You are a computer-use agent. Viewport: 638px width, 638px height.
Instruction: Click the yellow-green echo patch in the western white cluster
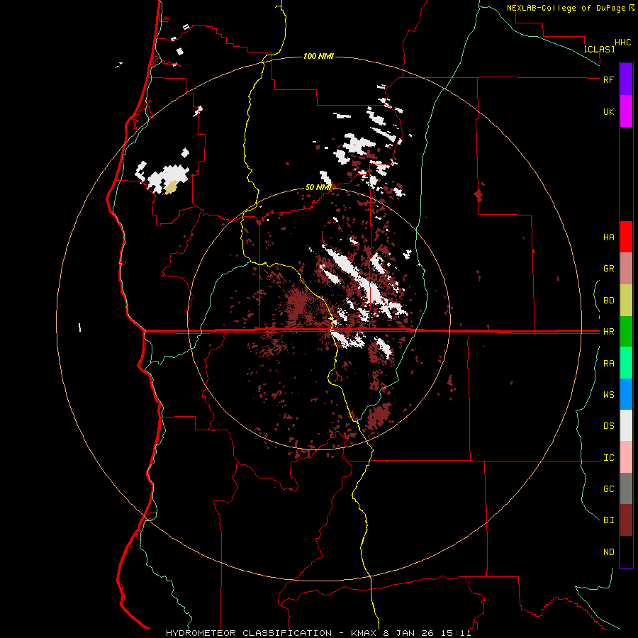[171, 186]
